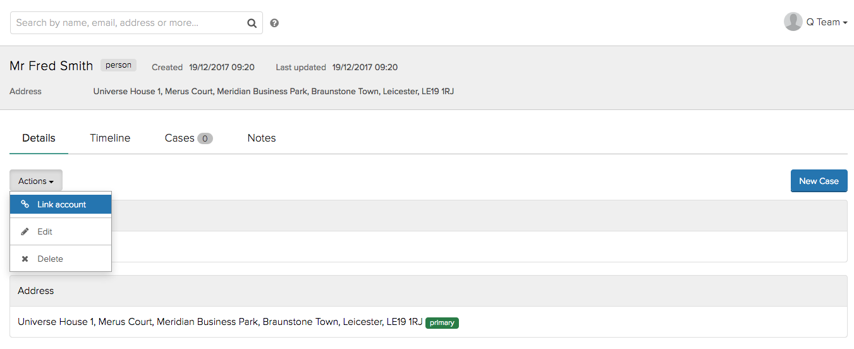Screen dimensions: 854x349
Task: Switch to the Timeline tab
Action: point(110,138)
